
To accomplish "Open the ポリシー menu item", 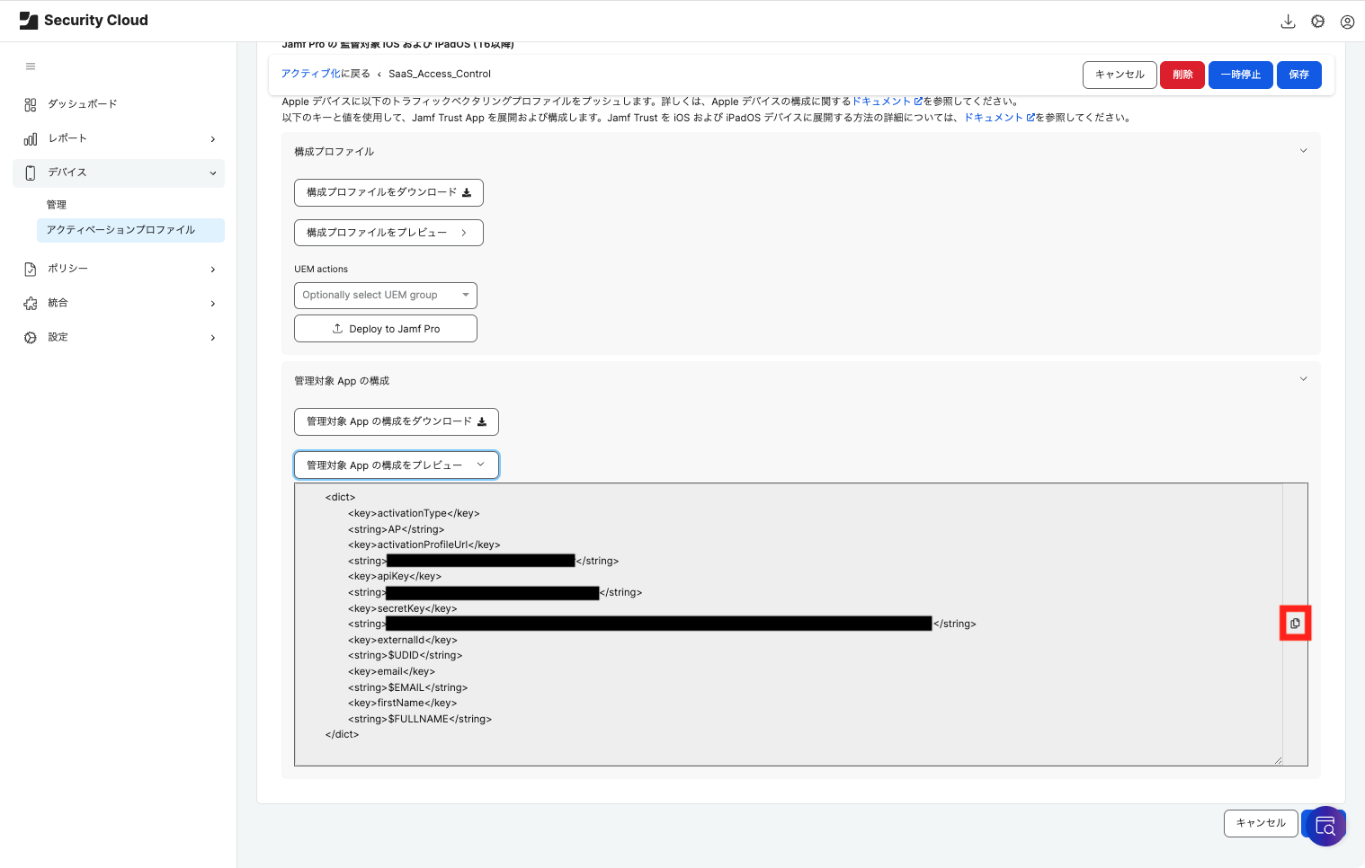I will click(119, 269).
